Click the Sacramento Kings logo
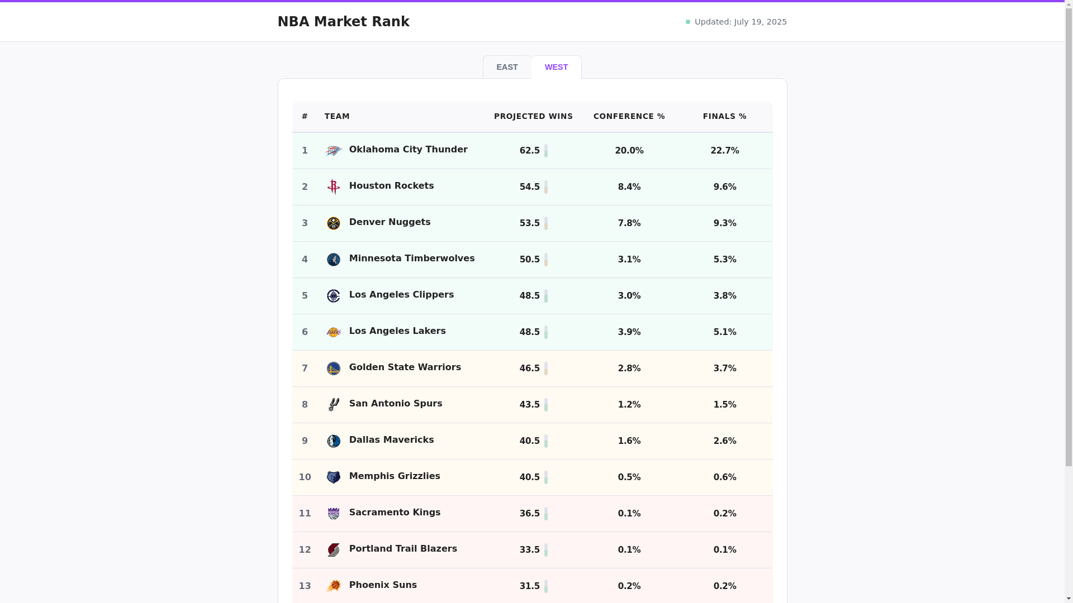The image size is (1073, 603). point(334,514)
